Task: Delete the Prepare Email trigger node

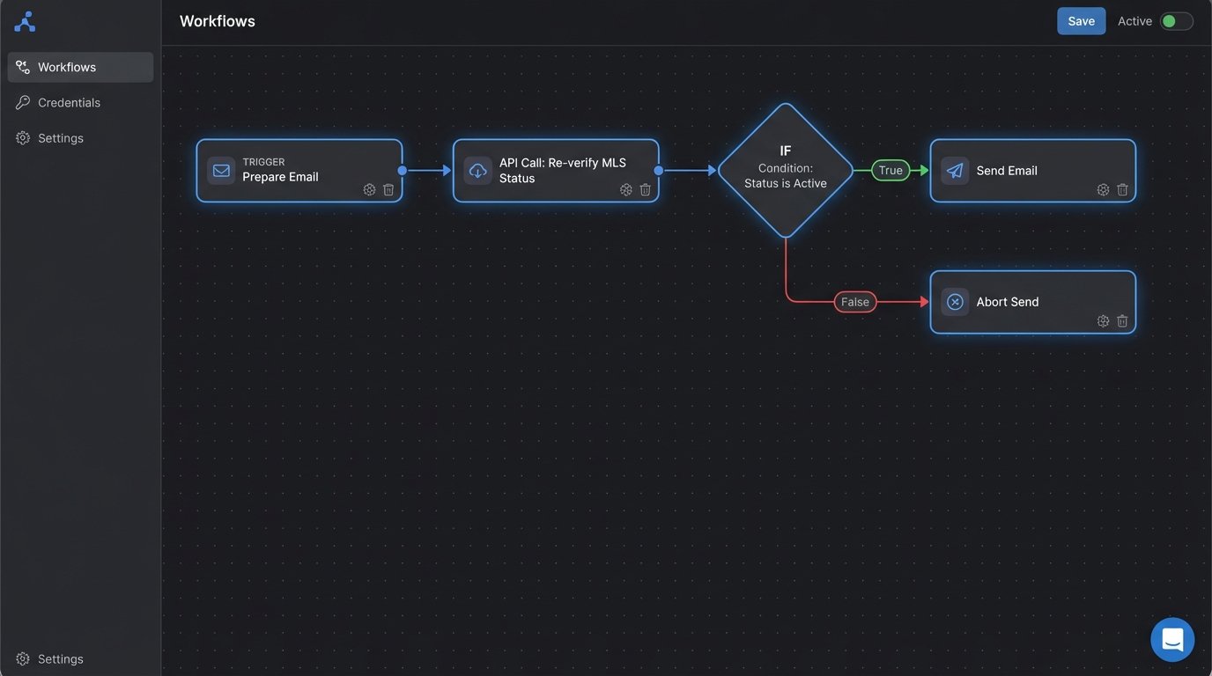Action: (388, 189)
